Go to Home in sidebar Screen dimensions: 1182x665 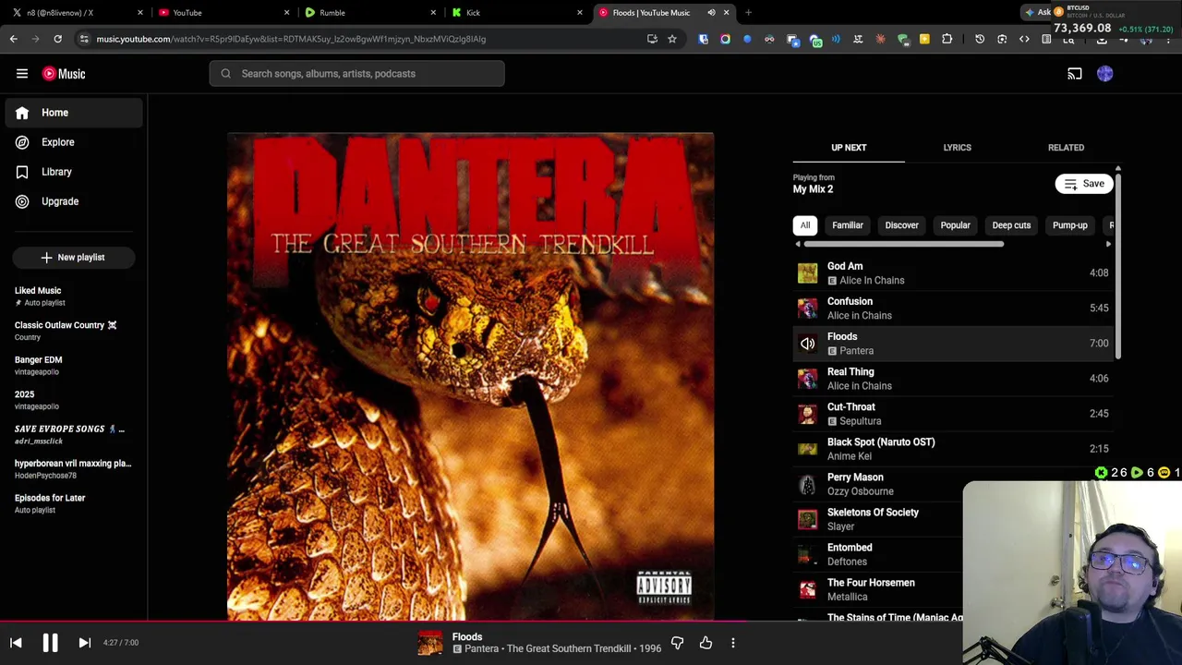tap(74, 113)
